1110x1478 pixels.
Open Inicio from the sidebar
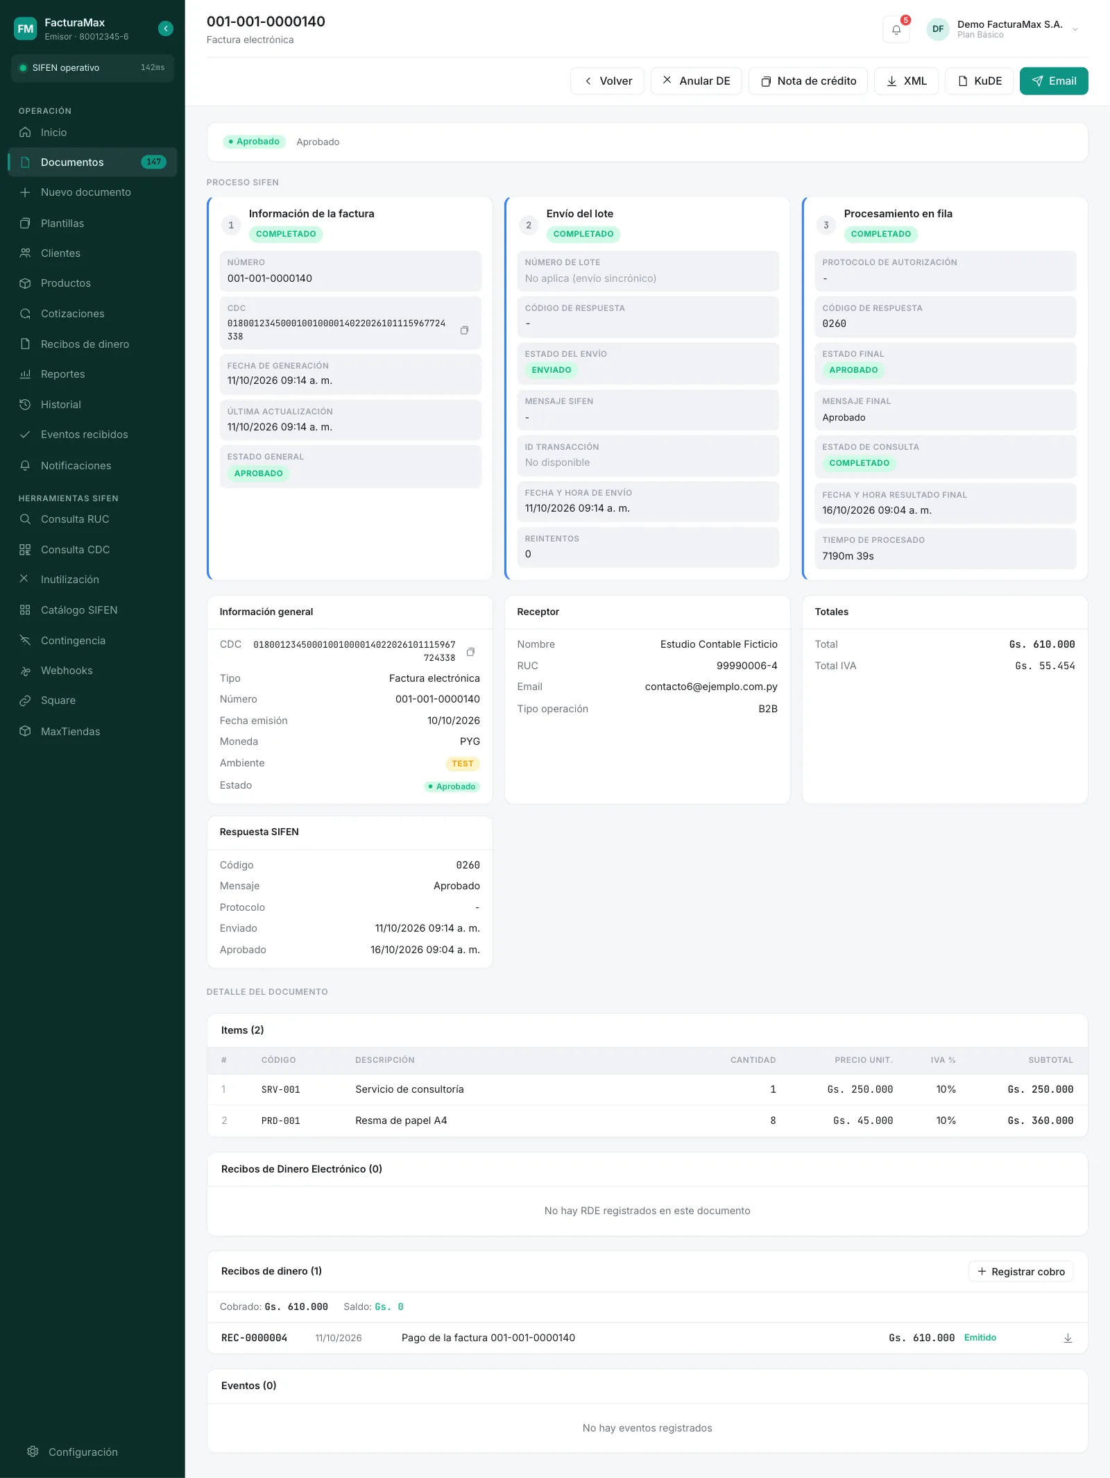(x=92, y=133)
